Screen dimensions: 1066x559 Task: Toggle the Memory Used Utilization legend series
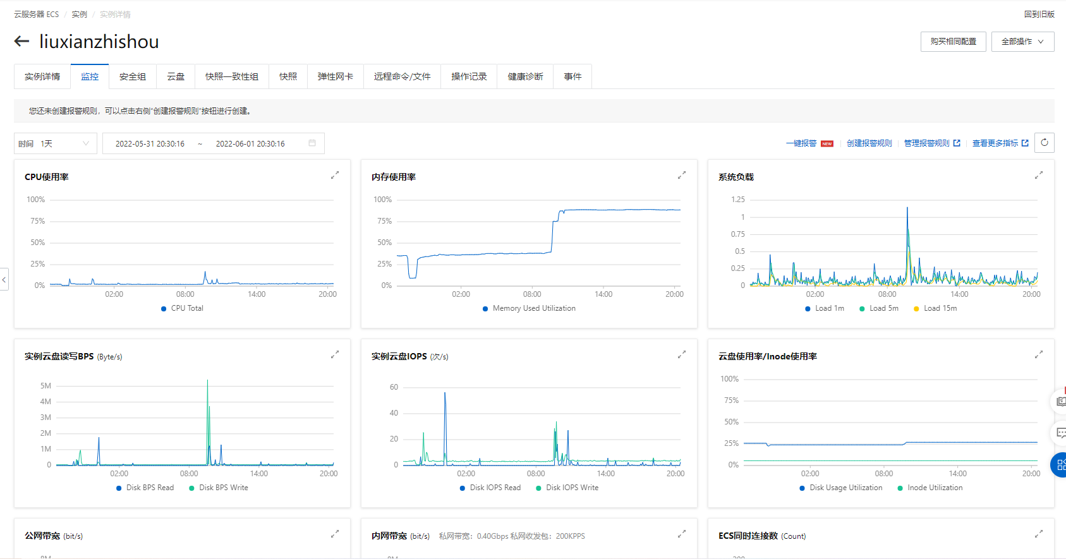tap(530, 308)
